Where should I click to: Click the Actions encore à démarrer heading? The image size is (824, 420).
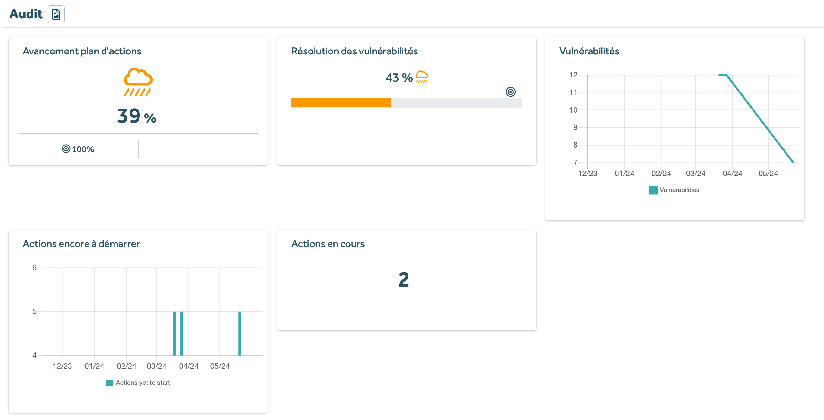(x=81, y=244)
